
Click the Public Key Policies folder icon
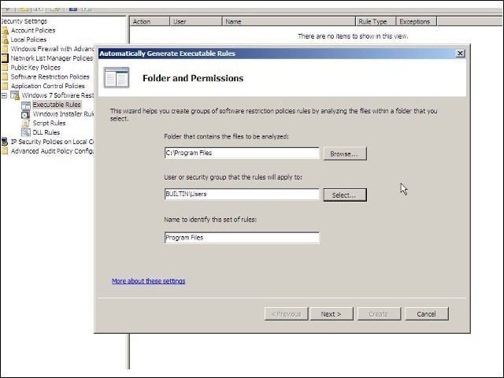pos(5,68)
